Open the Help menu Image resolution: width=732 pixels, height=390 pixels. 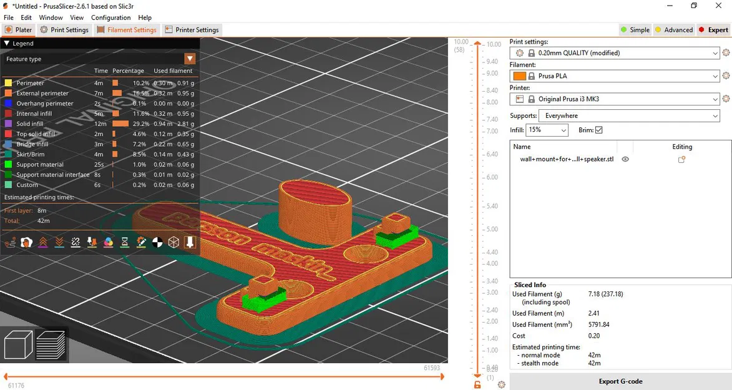(145, 17)
